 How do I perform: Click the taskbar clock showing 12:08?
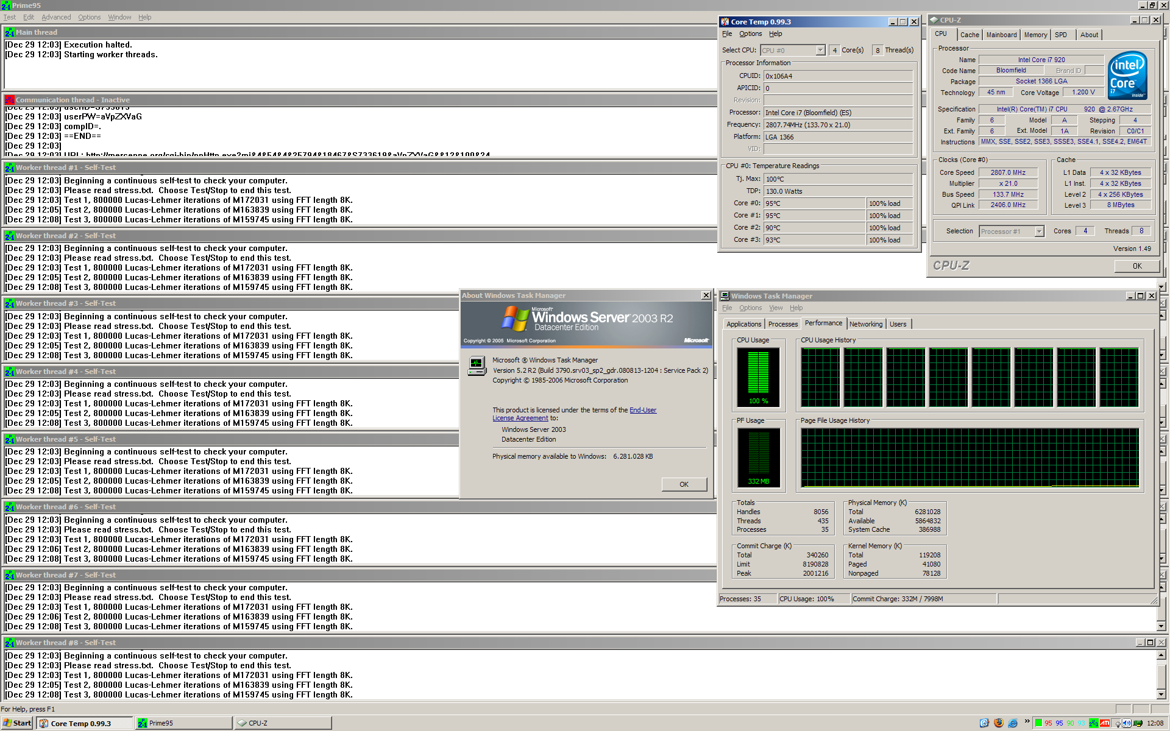click(x=1155, y=724)
